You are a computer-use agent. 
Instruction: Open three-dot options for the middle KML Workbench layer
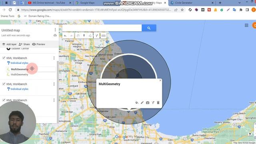pos(54,84)
